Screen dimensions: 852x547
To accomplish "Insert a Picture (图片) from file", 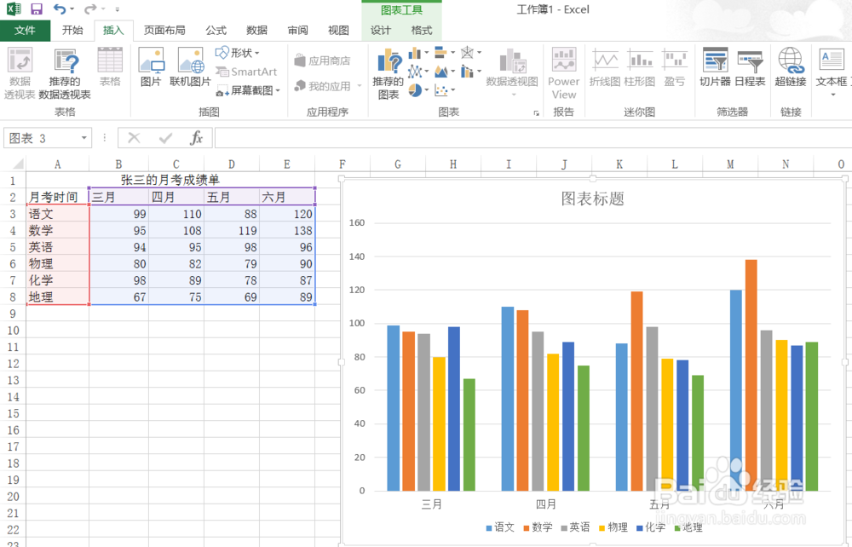I will 151,66.
